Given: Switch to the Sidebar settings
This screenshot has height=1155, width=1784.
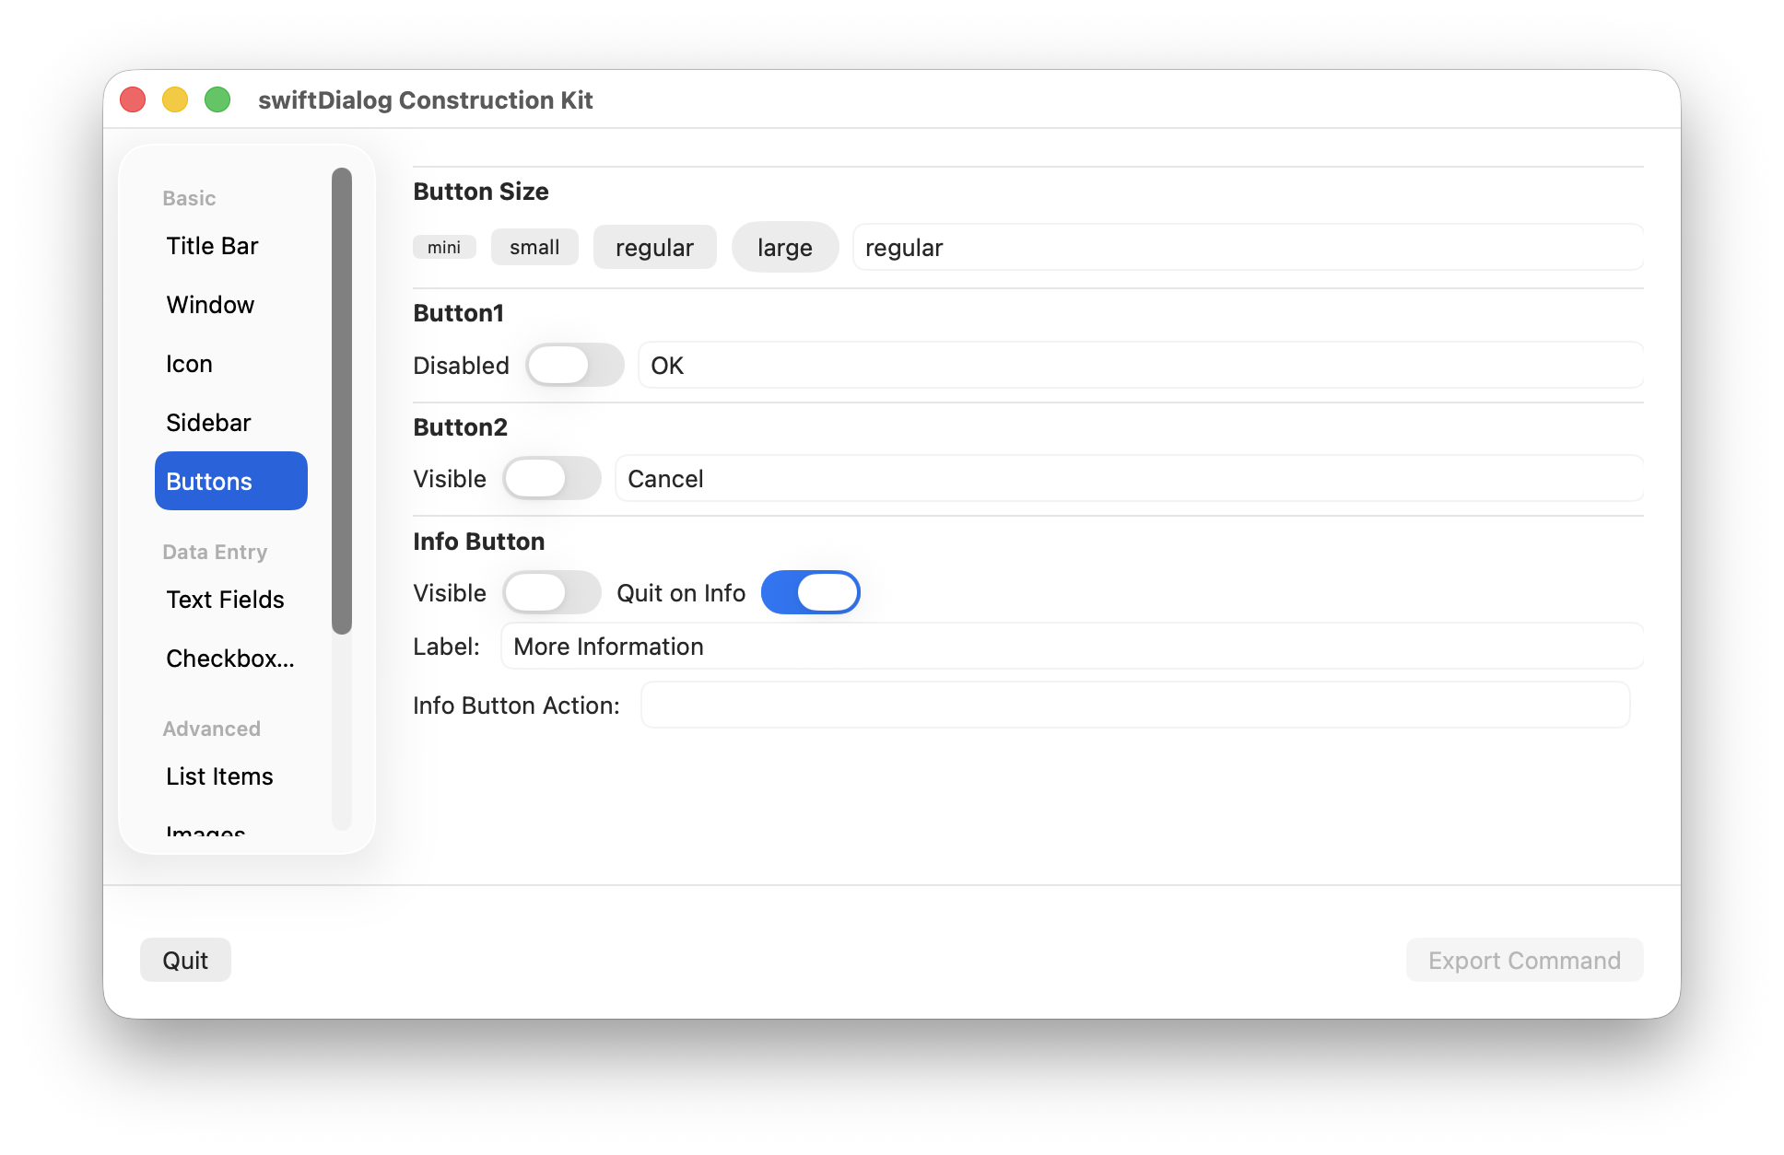Looking at the screenshot, I should (208, 423).
